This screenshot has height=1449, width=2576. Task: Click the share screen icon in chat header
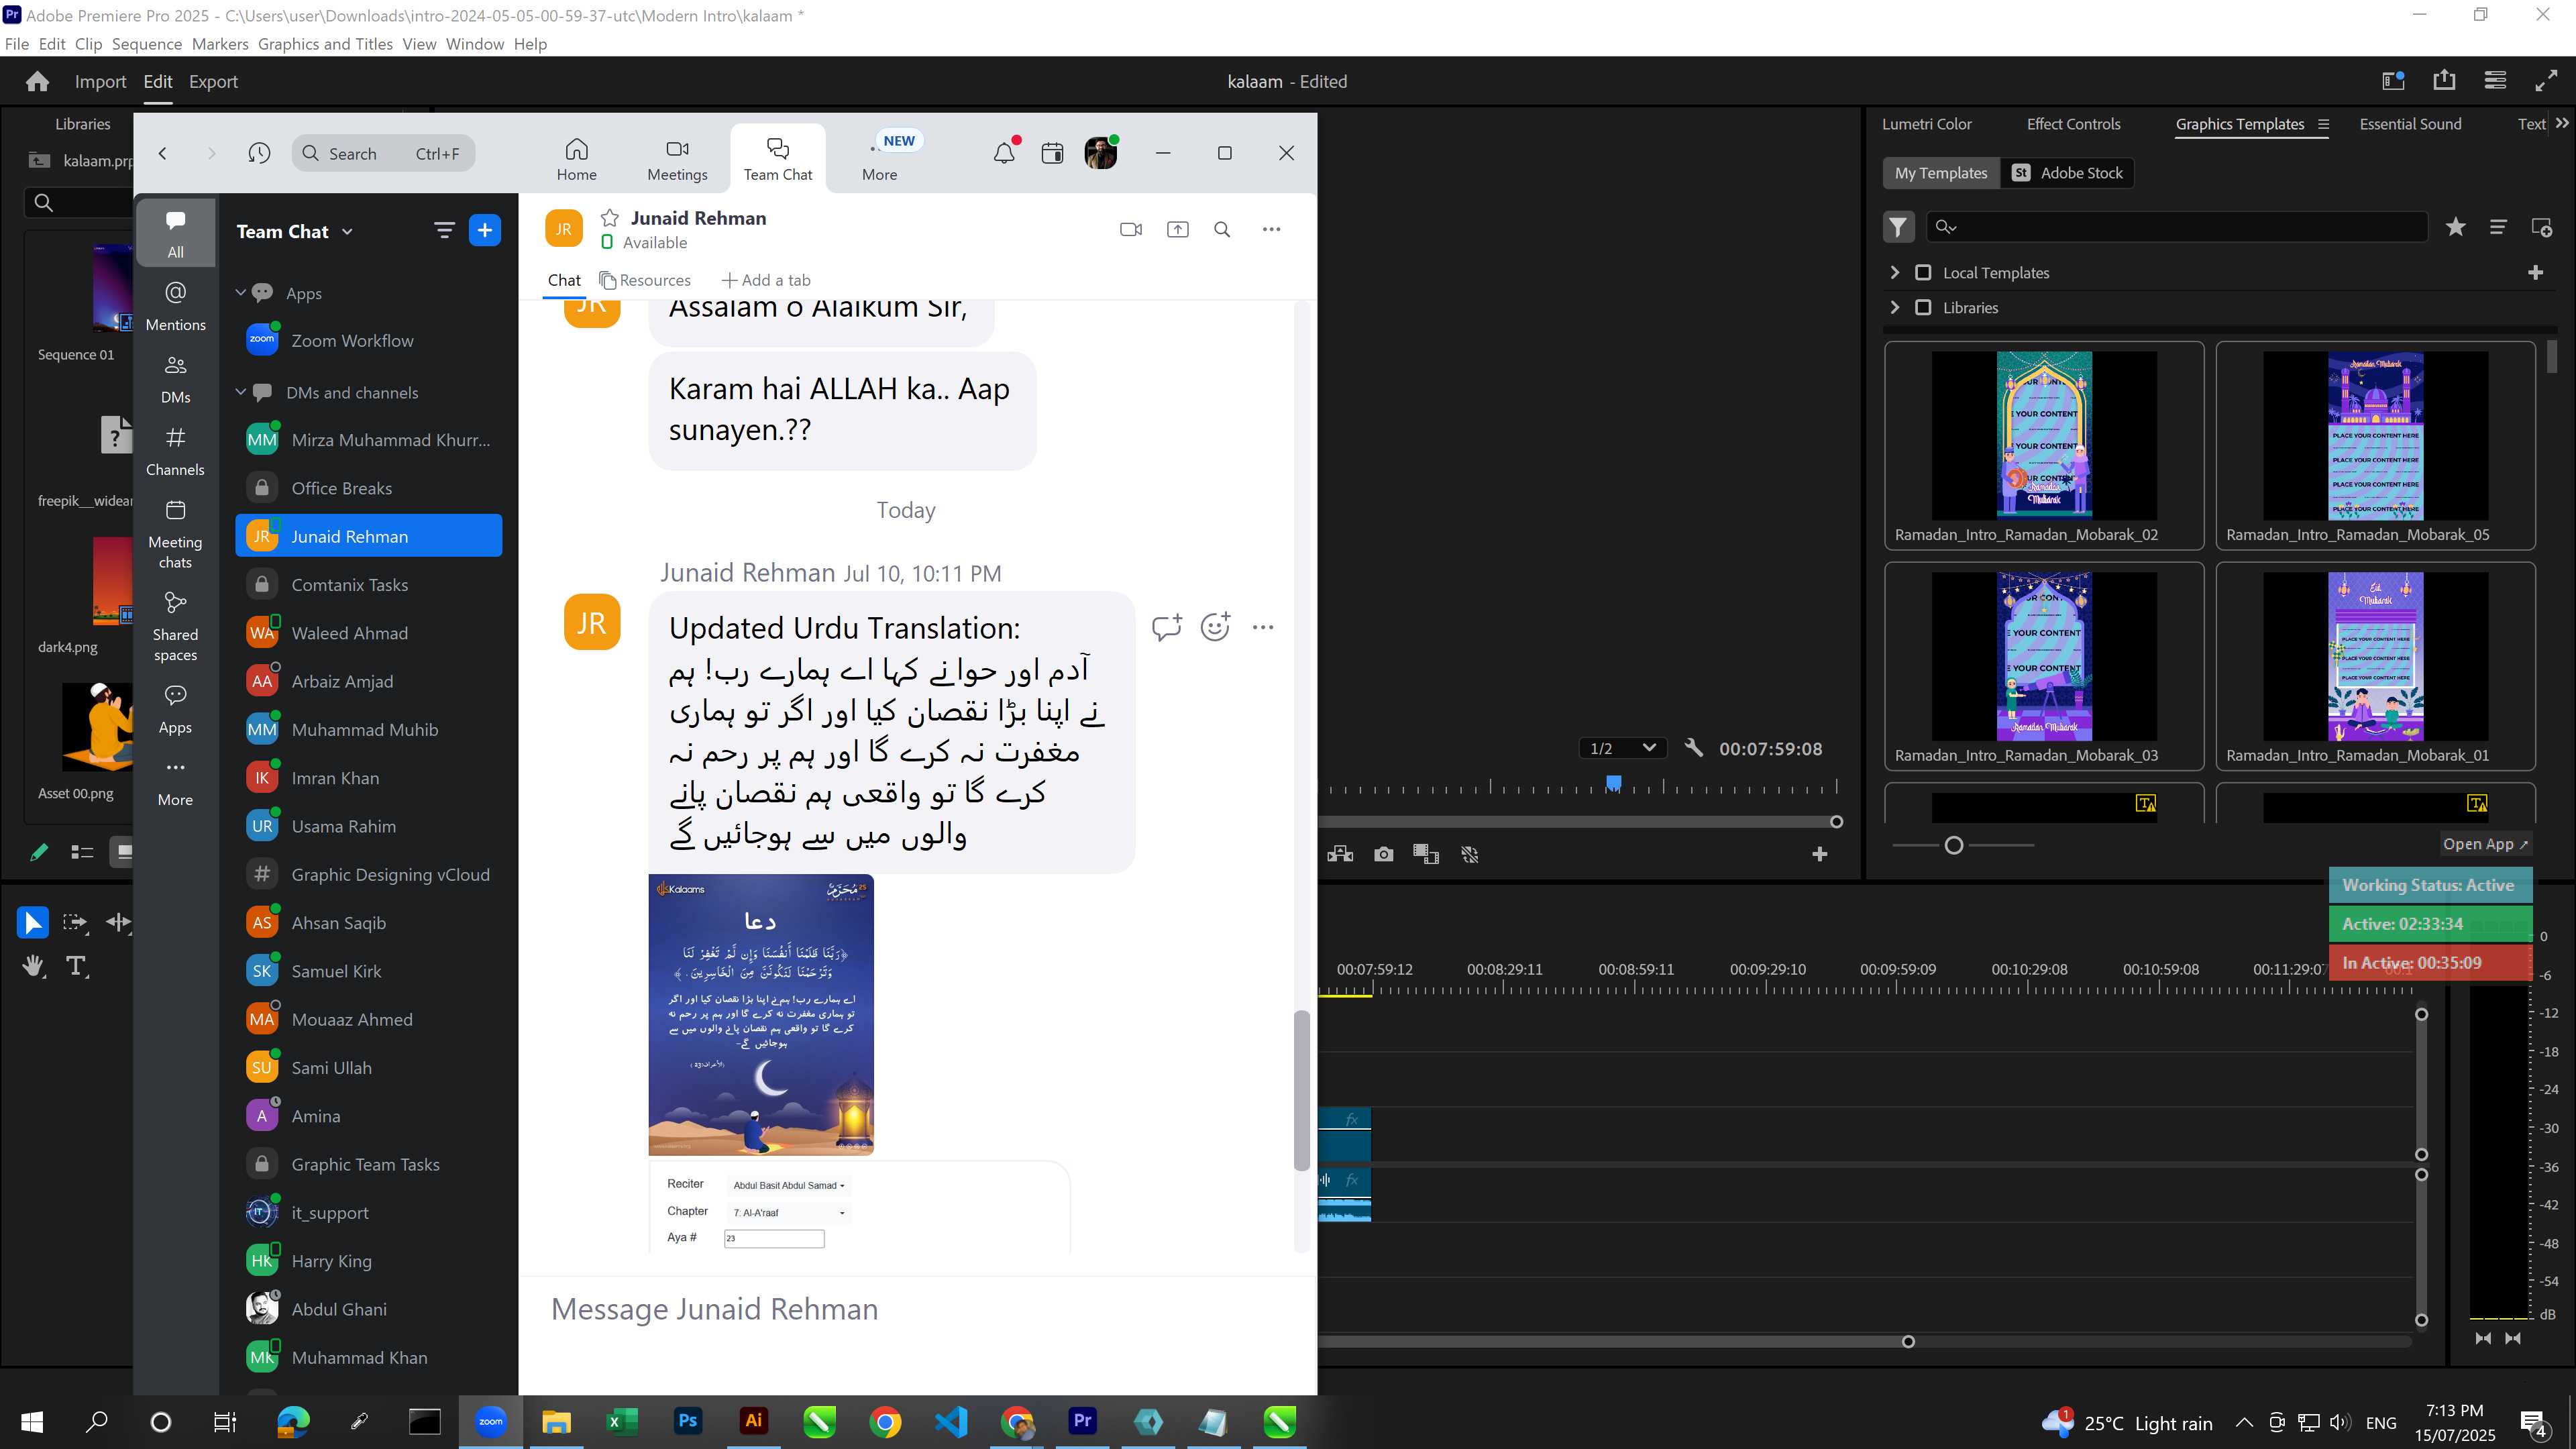(1178, 229)
